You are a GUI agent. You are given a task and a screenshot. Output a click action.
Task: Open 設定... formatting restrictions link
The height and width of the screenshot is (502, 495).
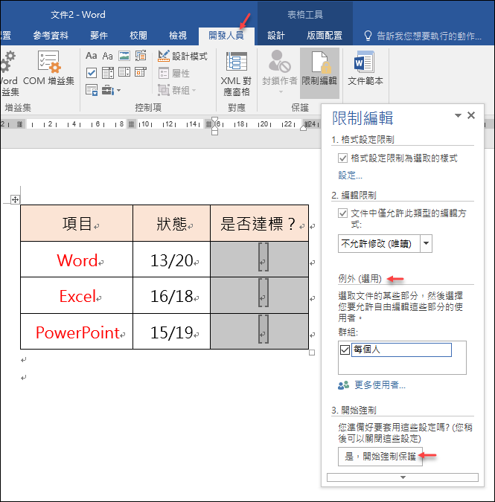pos(350,176)
